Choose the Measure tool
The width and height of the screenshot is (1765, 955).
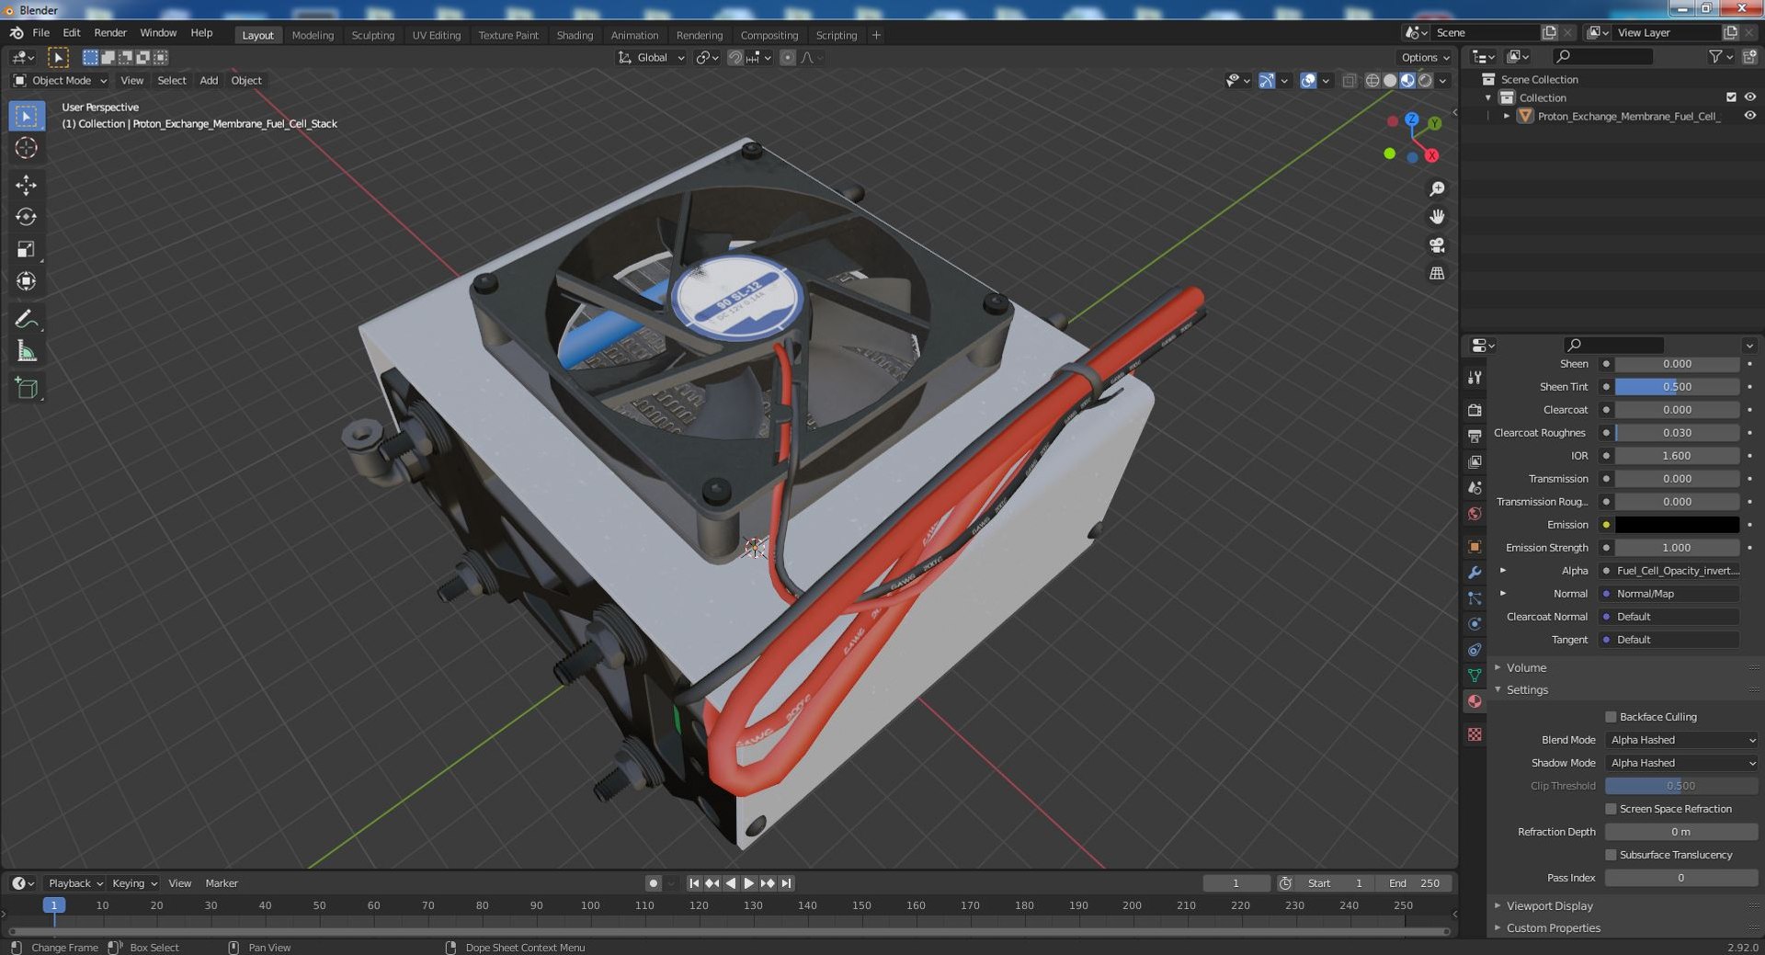pos(27,351)
